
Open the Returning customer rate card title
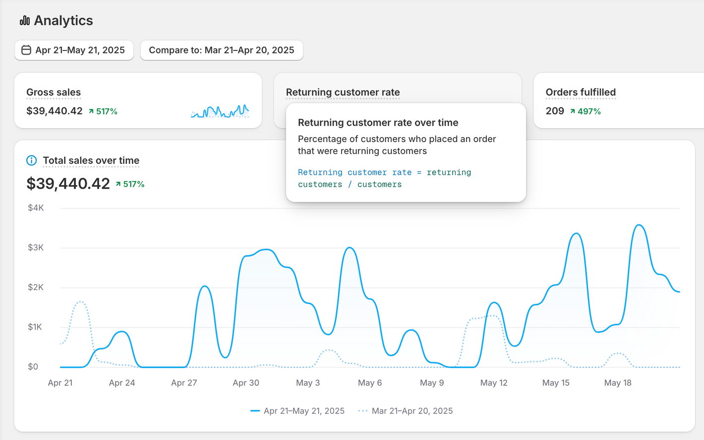tap(343, 93)
